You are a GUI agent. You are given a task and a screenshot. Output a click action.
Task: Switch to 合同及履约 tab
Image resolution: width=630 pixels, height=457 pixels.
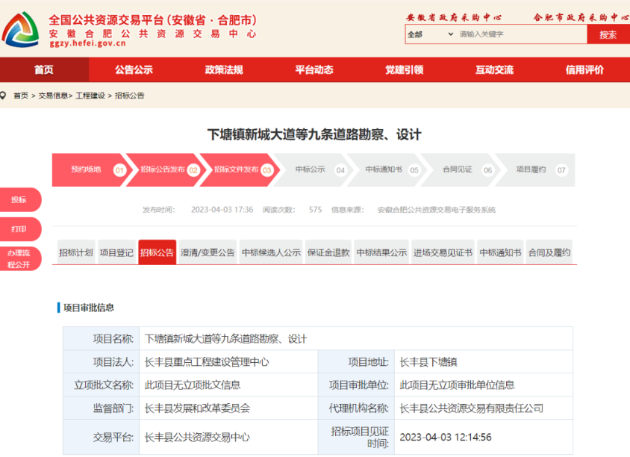[x=549, y=252]
